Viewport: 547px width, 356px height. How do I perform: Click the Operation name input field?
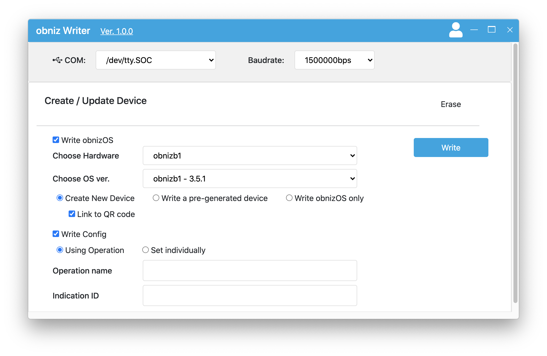[x=249, y=270]
